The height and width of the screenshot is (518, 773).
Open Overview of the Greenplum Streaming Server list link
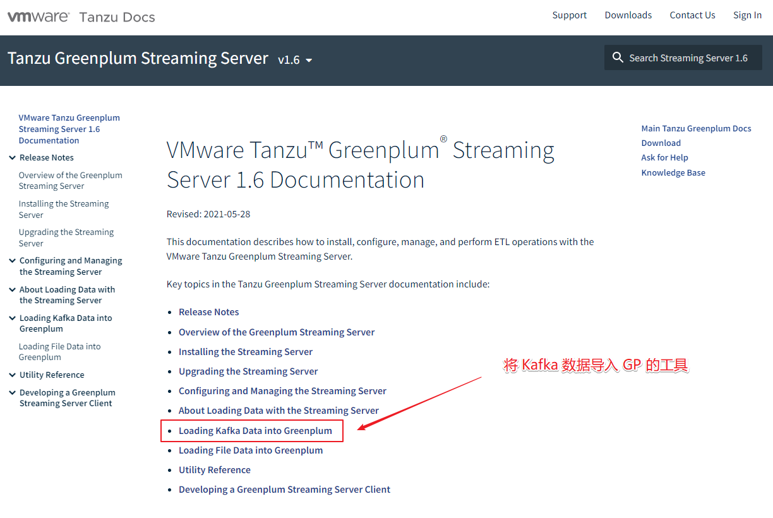(277, 332)
